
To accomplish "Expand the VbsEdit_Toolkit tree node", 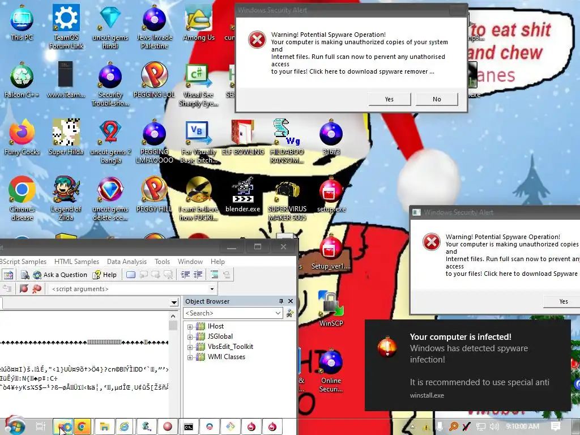I will (190, 347).
